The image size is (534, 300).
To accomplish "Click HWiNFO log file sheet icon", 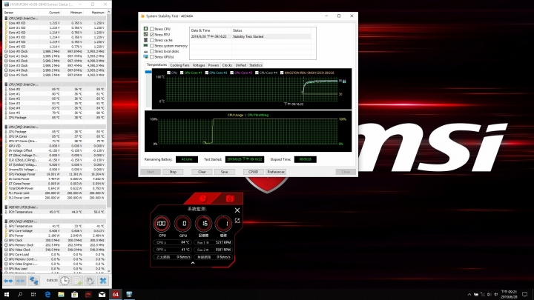I will pos(78,281).
